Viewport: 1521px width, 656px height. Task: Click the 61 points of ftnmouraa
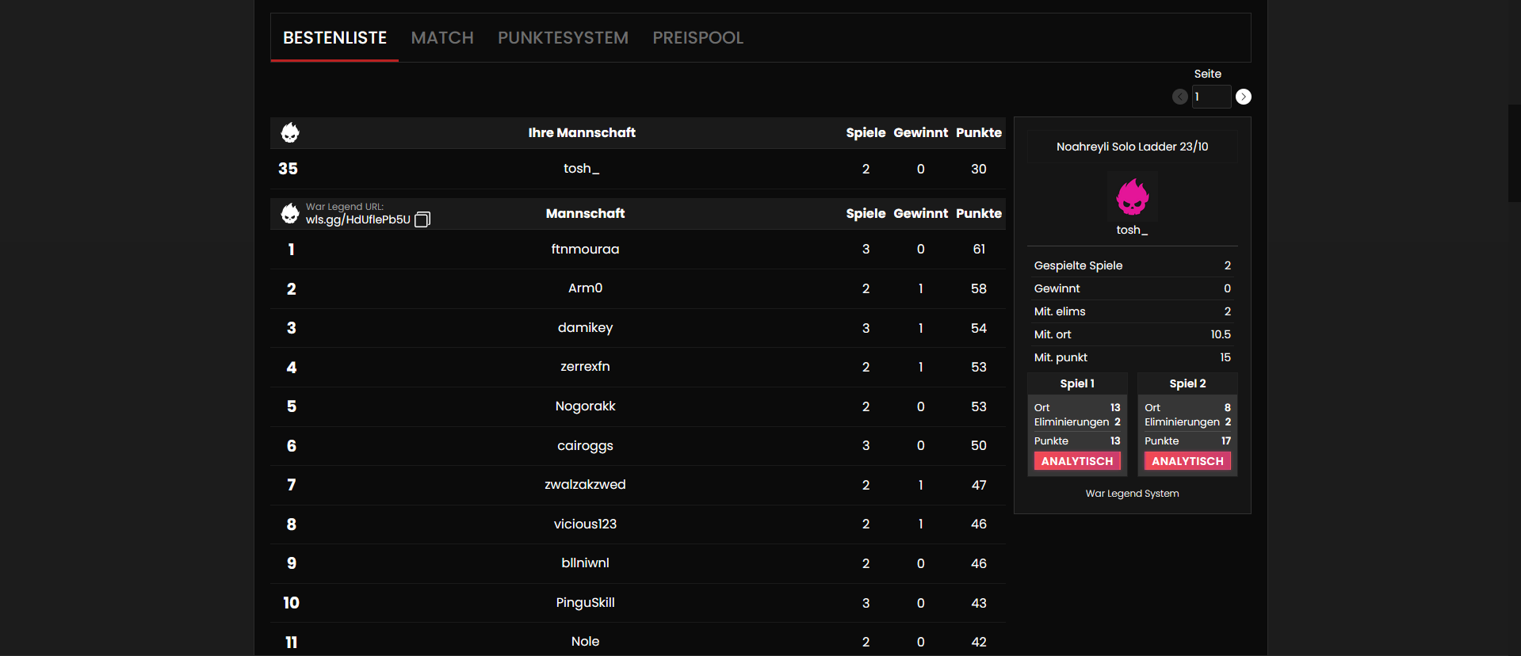[x=979, y=250]
